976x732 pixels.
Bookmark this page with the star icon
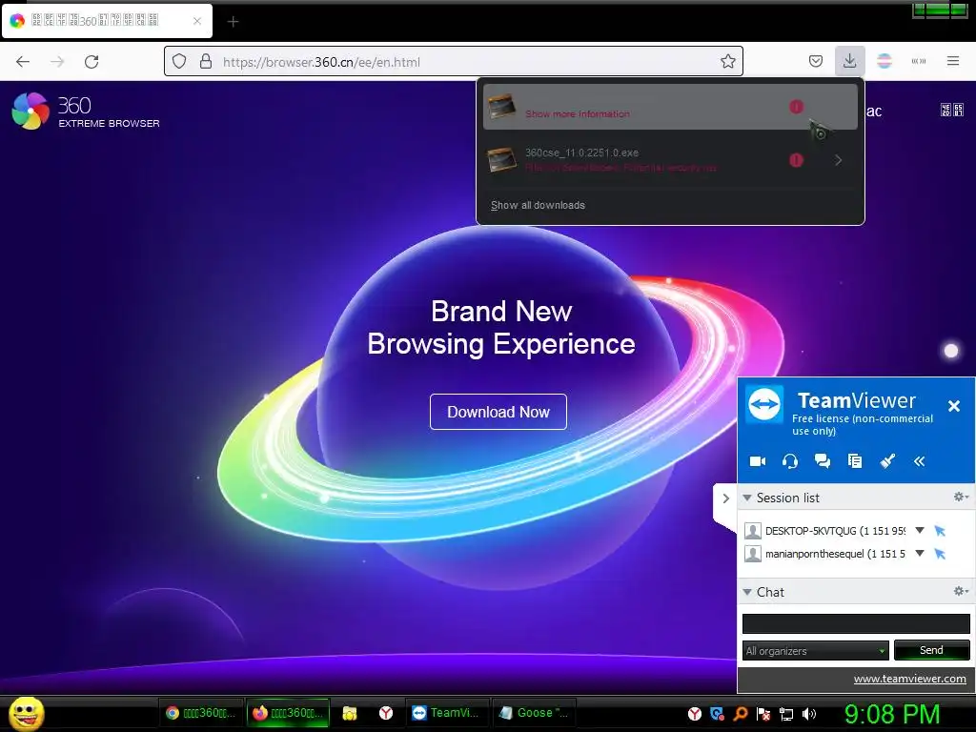pos(727,62)
